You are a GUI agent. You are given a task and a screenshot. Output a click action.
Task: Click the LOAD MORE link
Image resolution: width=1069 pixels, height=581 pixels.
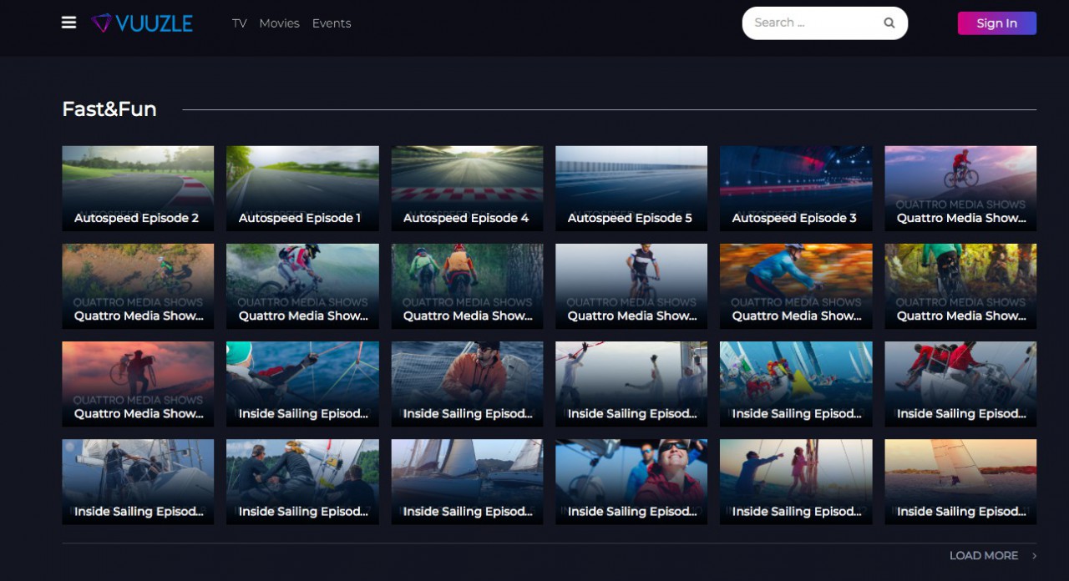[x=983, y=556]
